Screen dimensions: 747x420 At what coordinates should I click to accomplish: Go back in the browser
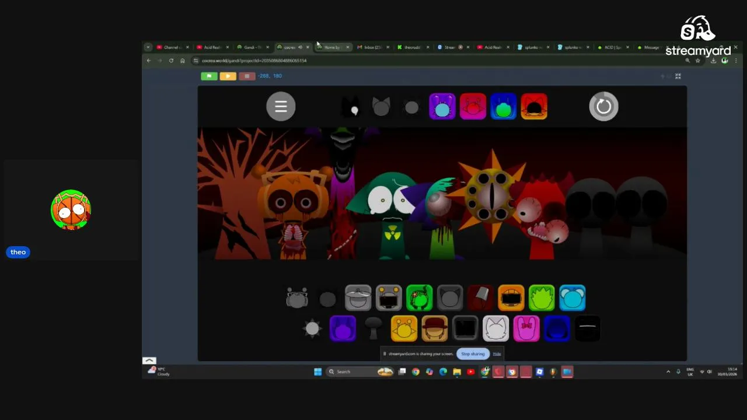[149, 60]
